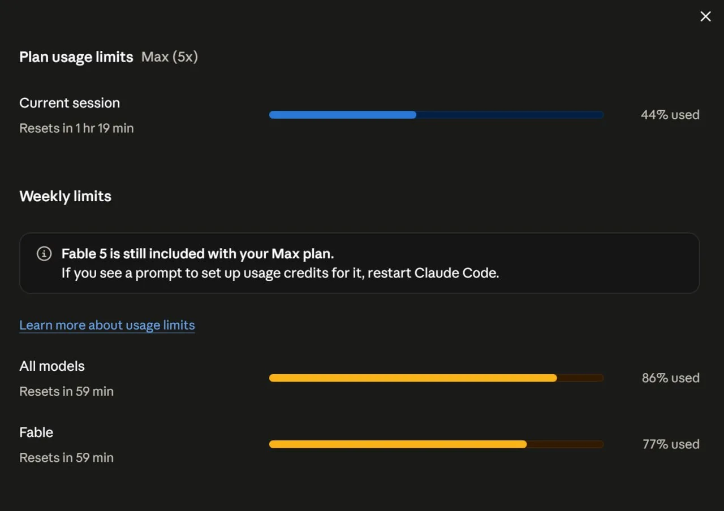
Task: Click Resets in 59 min under Fable
Action: pos(66,457)
